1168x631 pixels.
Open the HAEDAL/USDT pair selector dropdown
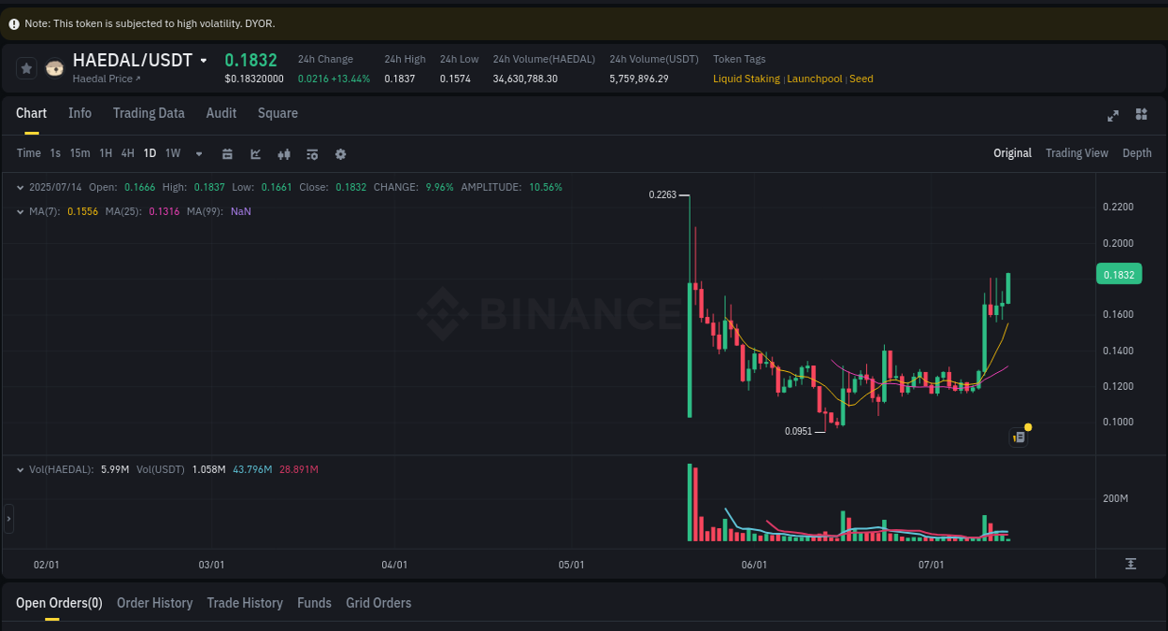tap(205, 59)
